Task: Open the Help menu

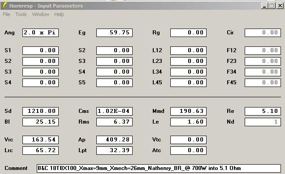Action: (x=59, y=14)
